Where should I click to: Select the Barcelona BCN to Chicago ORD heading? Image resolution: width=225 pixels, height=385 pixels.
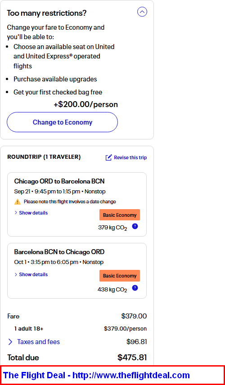[59, 252]
